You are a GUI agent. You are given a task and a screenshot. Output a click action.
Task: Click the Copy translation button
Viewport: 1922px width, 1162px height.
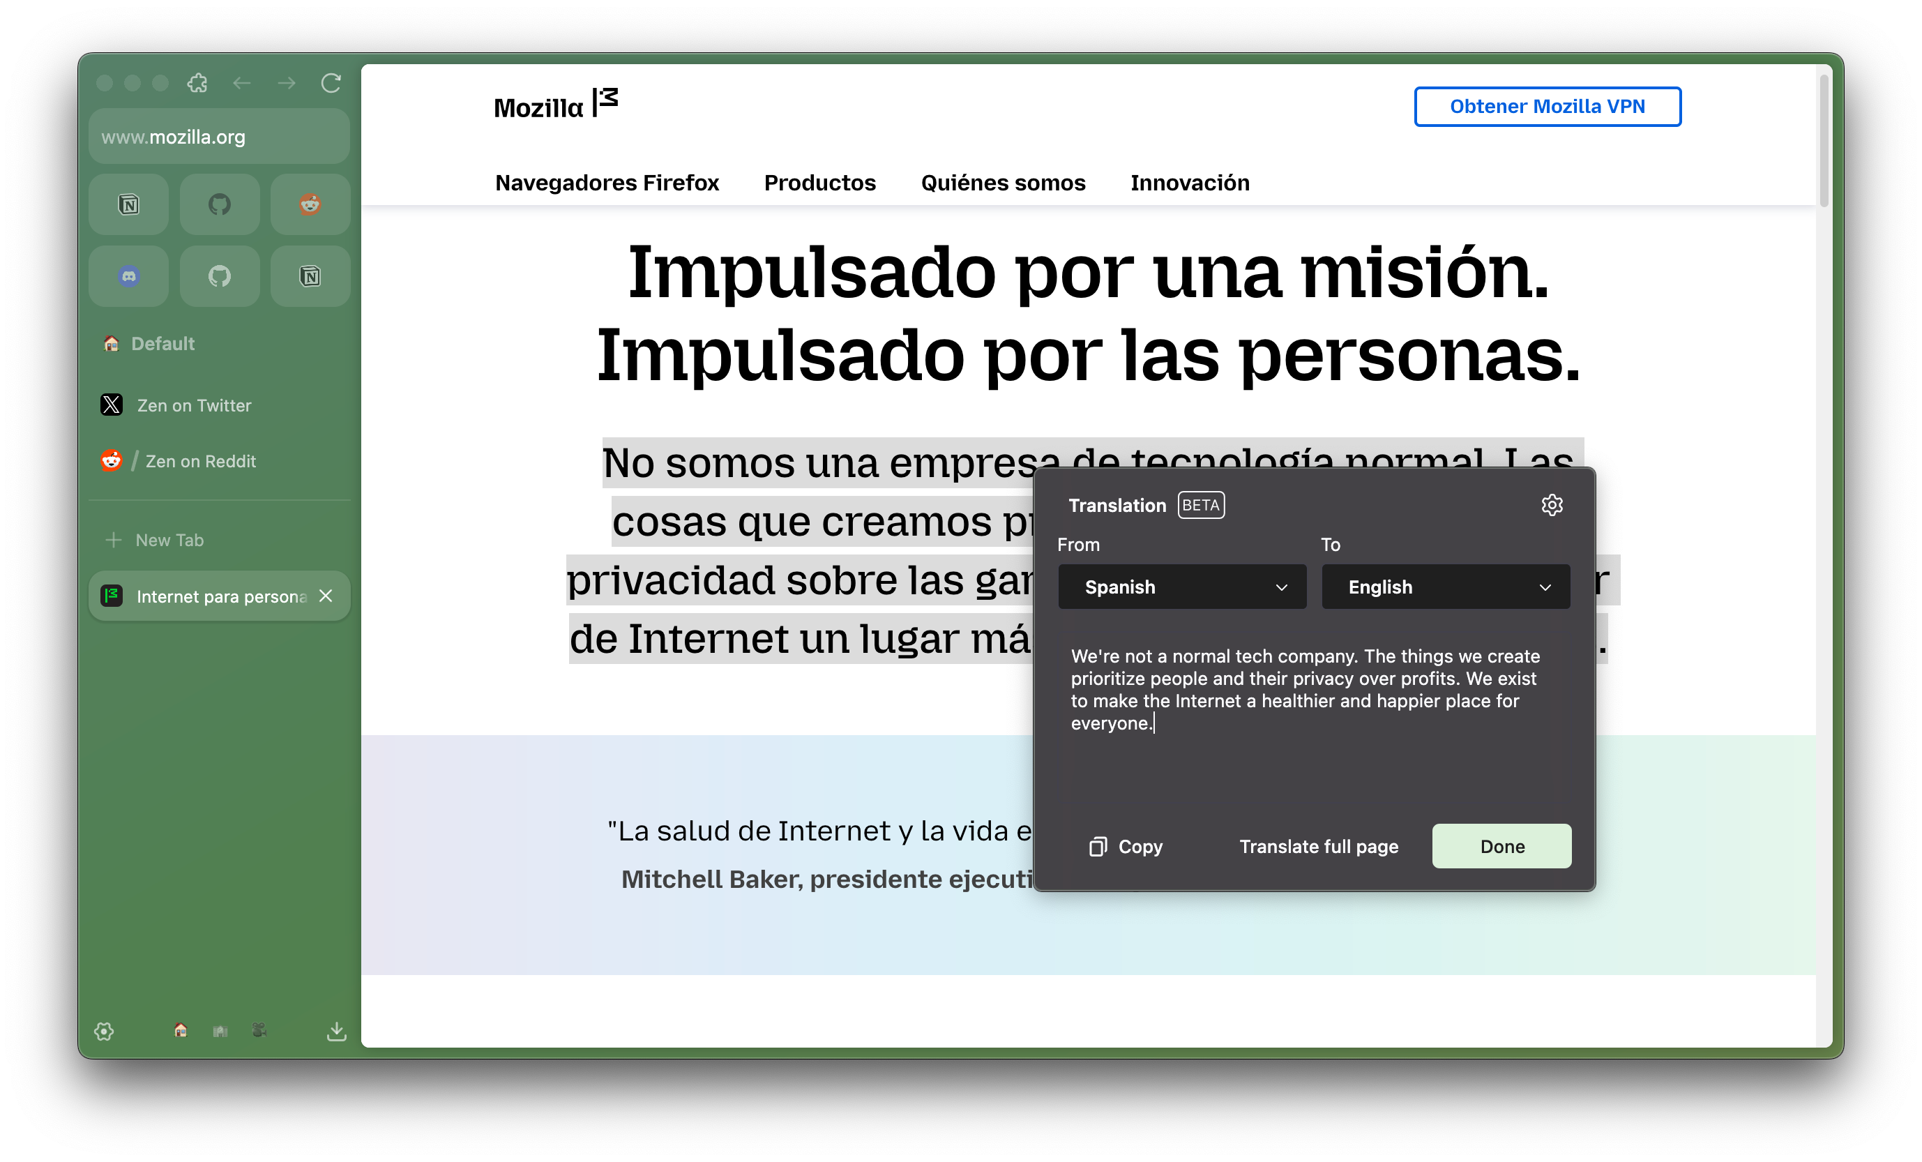[1126, 847]
